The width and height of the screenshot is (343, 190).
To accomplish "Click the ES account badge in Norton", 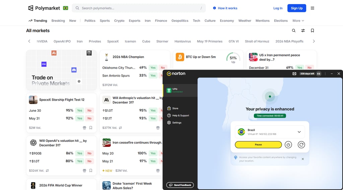I will click(x=319, y=74).
